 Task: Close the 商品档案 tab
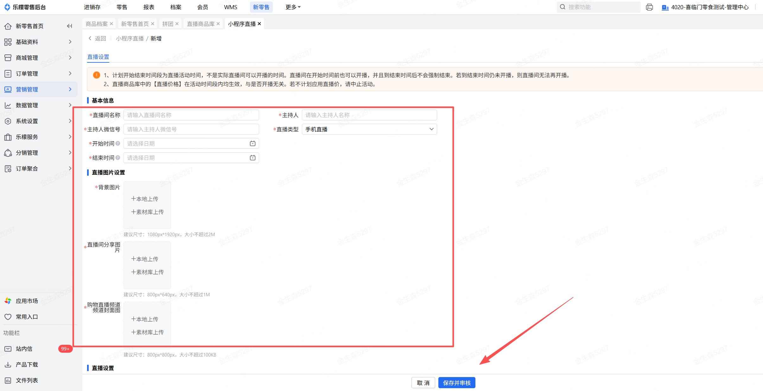point(111,24)
